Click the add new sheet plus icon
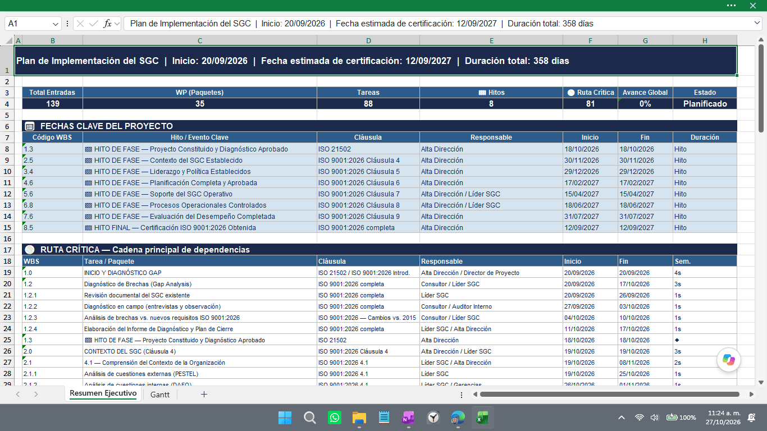Screen dimensions: 767x431 coord(204,395)
